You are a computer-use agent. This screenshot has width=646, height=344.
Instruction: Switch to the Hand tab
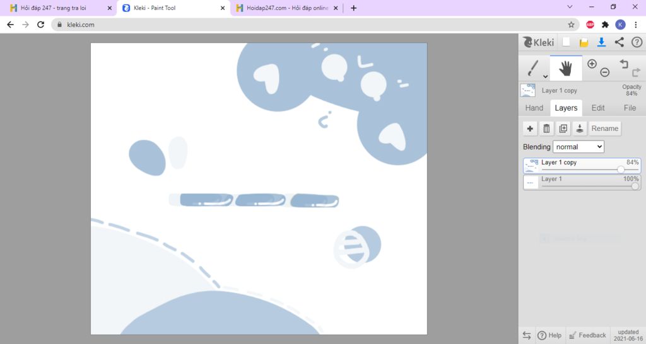pyautogui.click(x=534, y=108)
